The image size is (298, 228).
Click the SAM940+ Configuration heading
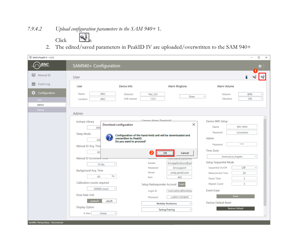[96, 66]
